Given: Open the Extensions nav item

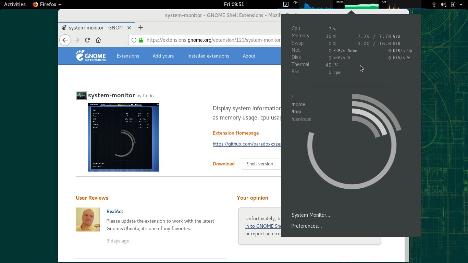Looking at the screenshot, I should 128,56.
